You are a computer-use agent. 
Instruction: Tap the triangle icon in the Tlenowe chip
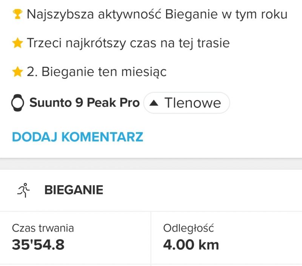click(154, 103)
